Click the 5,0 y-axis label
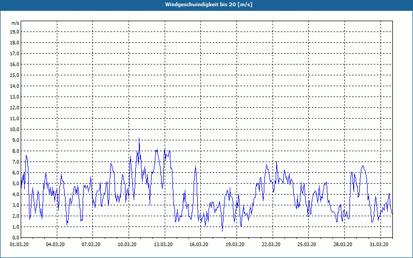The width and height of the screenshot is (413, 258). (x=15, y=184)
